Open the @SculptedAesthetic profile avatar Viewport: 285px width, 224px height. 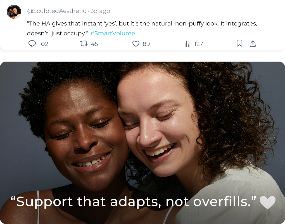(x=14, y=12)
